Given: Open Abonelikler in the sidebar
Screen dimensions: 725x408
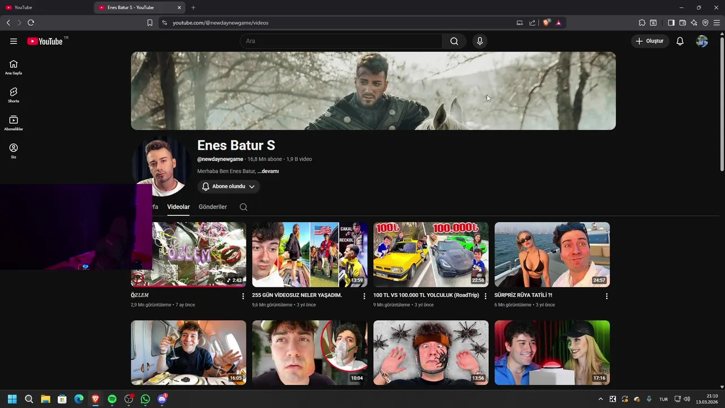Looking at the screenshot, I should 14,123.
